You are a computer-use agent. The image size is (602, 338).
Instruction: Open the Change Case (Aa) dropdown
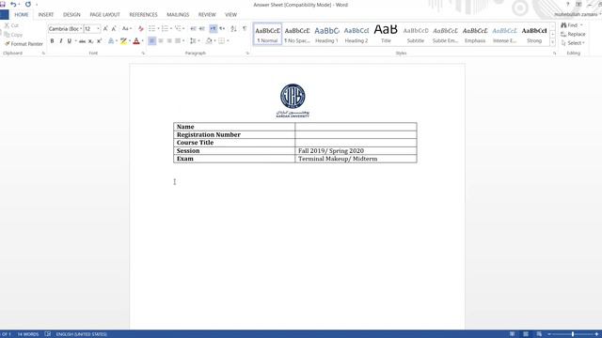pyautogui.click(x=127, y=29)
